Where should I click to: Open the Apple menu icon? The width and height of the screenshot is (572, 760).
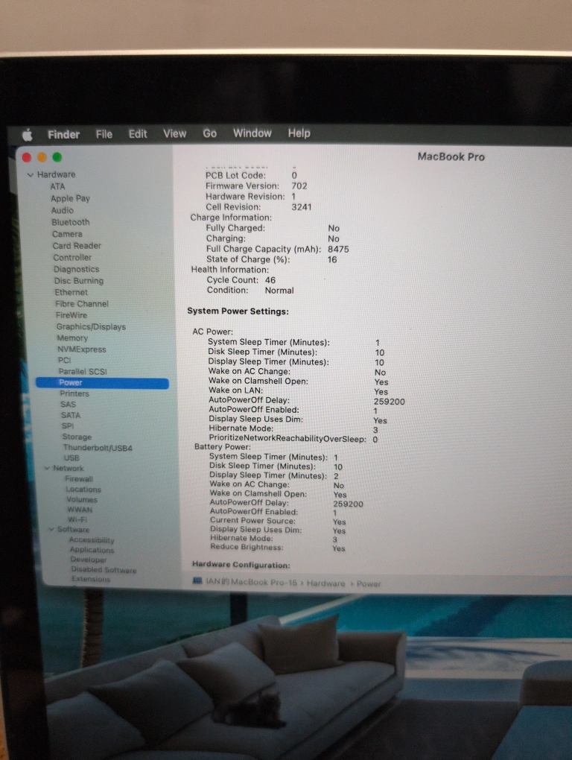(x=28, y=135)
